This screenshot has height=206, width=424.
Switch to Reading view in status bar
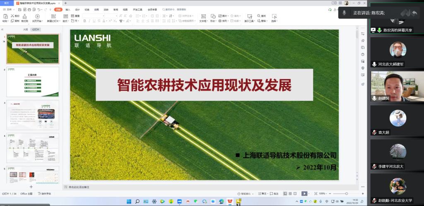coord(295,194)
